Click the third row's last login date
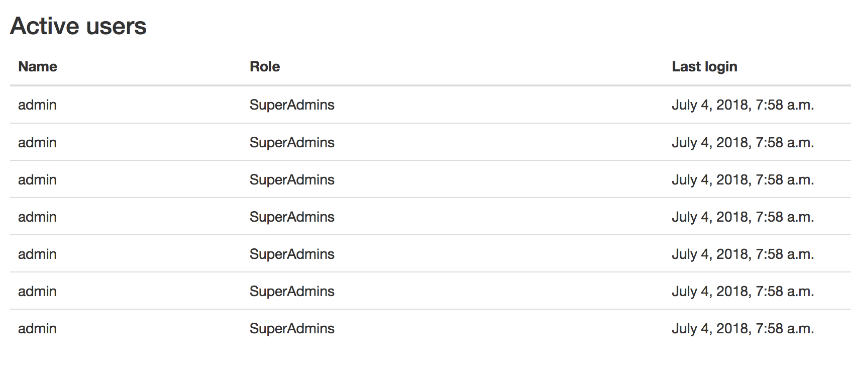Image resolution: width=851 pixels, height=372 pixels. [x=742, y=179]
